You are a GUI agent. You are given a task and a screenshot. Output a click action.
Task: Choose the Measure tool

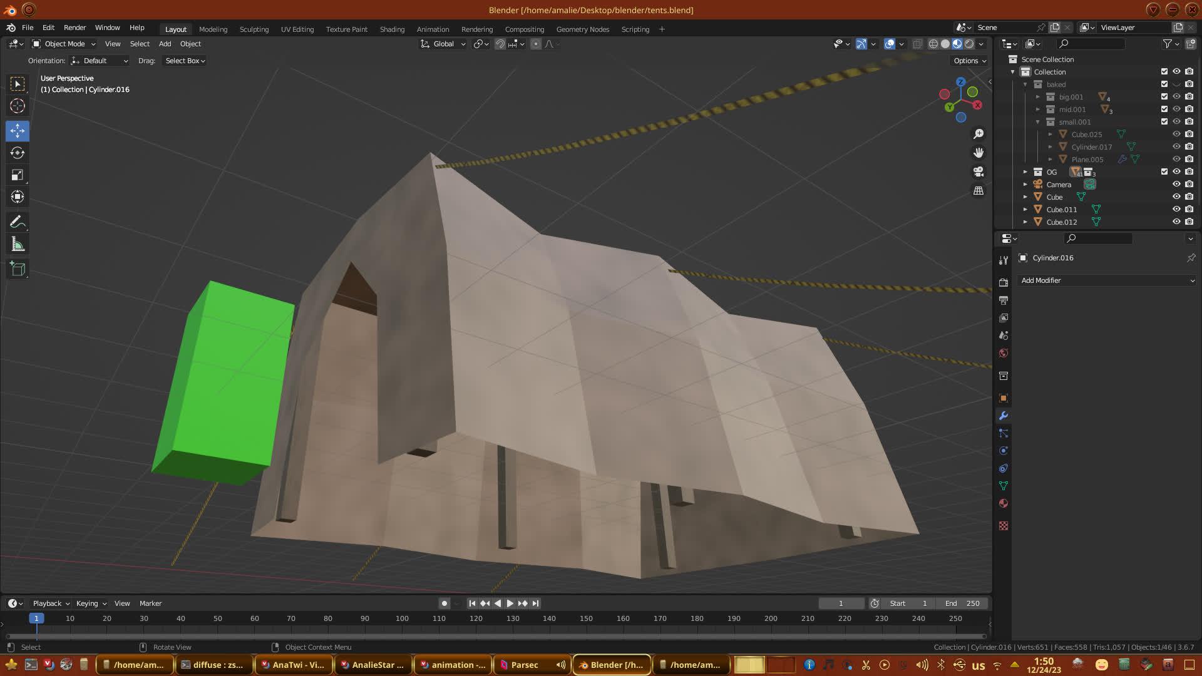pyautogui.click(x=18, y=245)
